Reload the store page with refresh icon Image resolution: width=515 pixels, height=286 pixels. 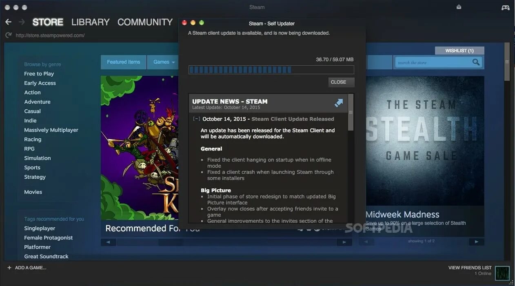click(9, 35)
